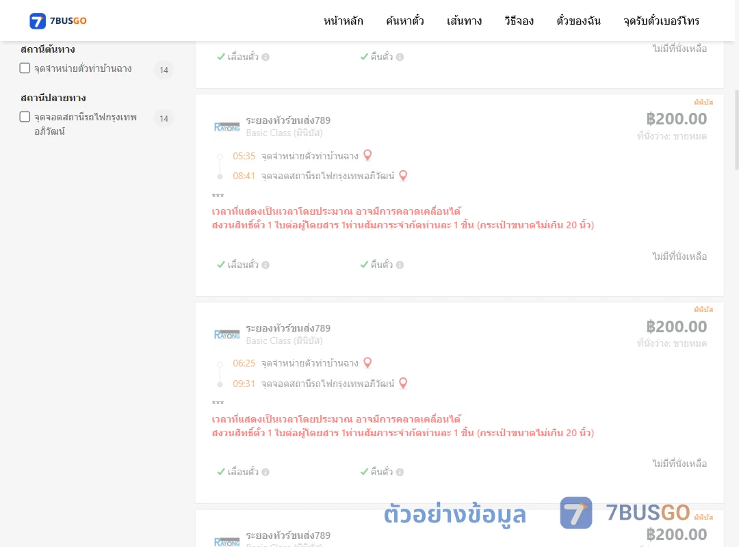Click เลื่อนตั๋ว info icon in 05:35 trip card
This screenshot has width=739, height=547.
pyautogui.click(x=265, y=265)
